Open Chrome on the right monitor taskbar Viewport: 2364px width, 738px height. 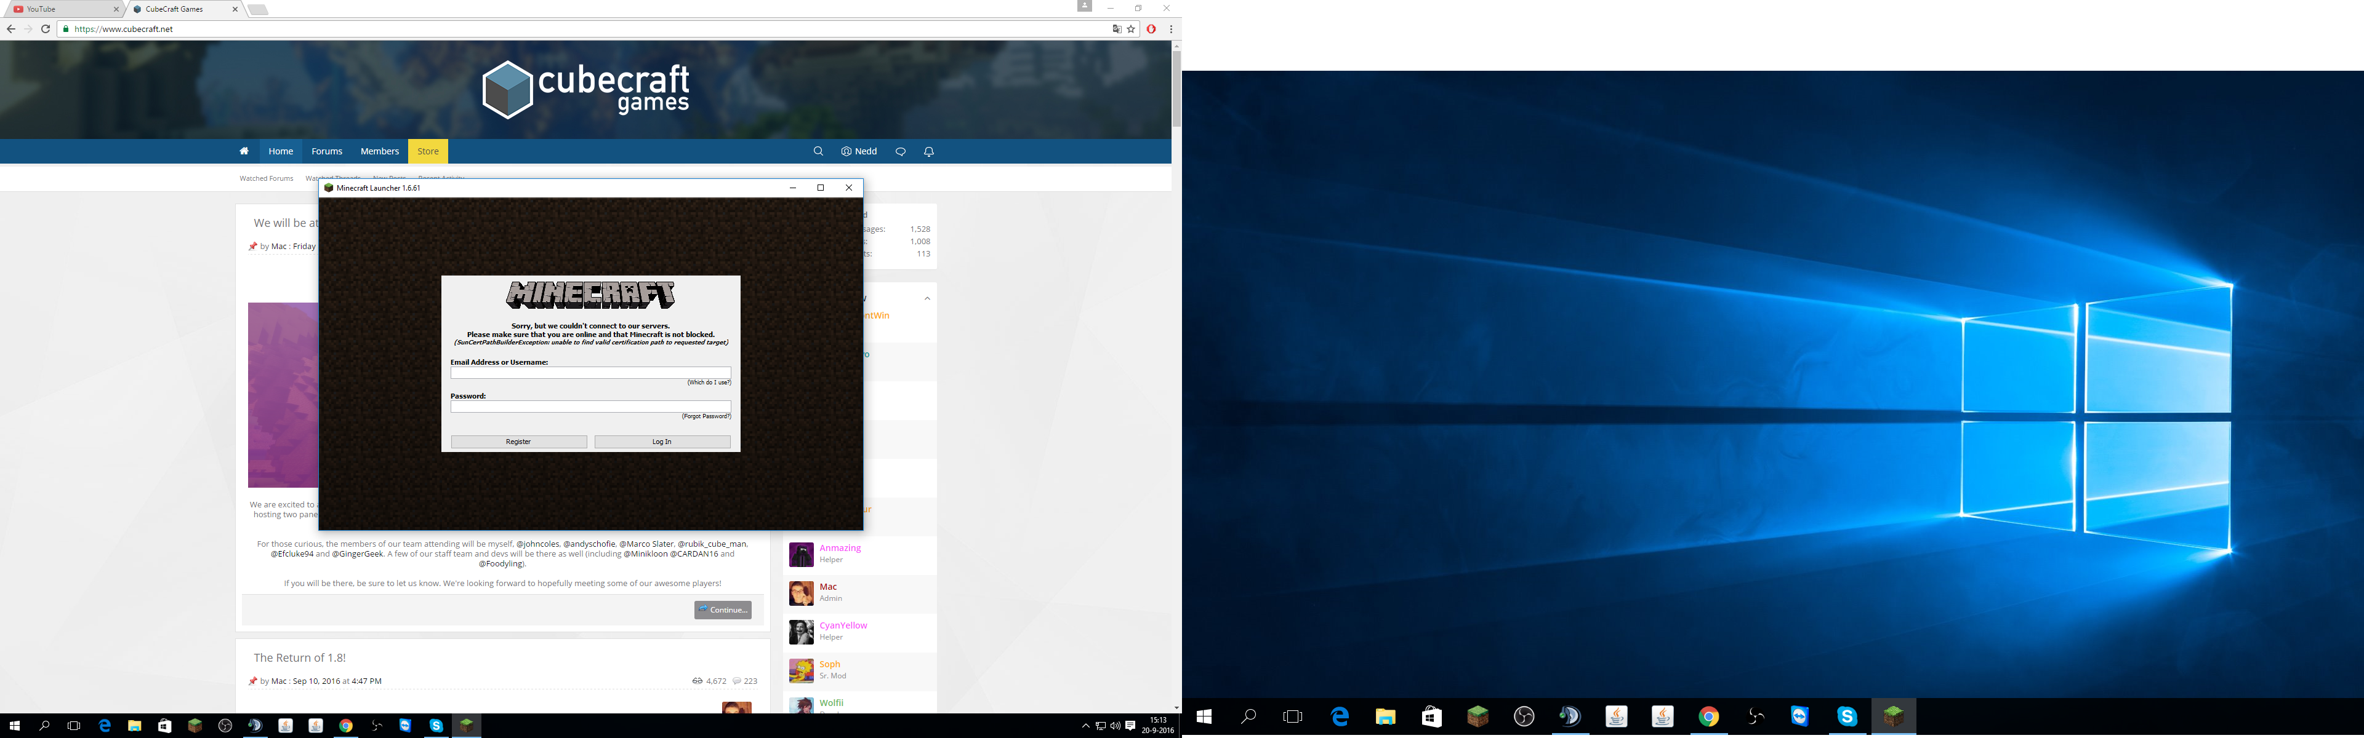point(1708,716)
